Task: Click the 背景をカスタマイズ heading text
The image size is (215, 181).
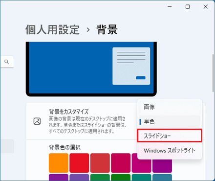Action: (x=68, y=112)
